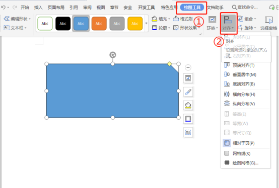Choose 顶端对齐(T) from align menu
Viewport: 279px width, 188px height.
pos(246,65)
